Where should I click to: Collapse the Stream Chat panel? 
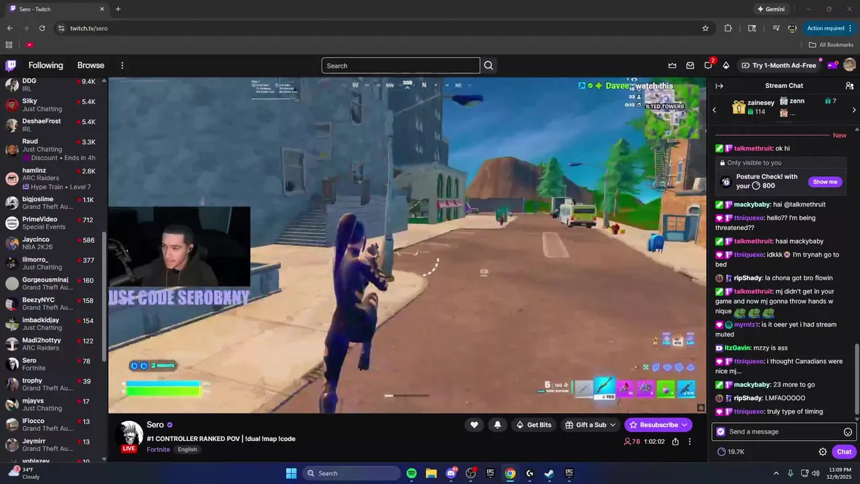(x=719, y=86)
